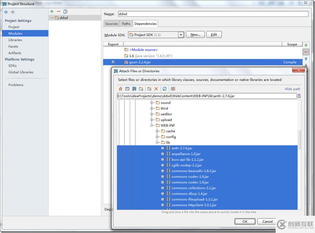
Task: Delete the selected file with the red X
Action: pyautogui.click(x=156, y=89)
